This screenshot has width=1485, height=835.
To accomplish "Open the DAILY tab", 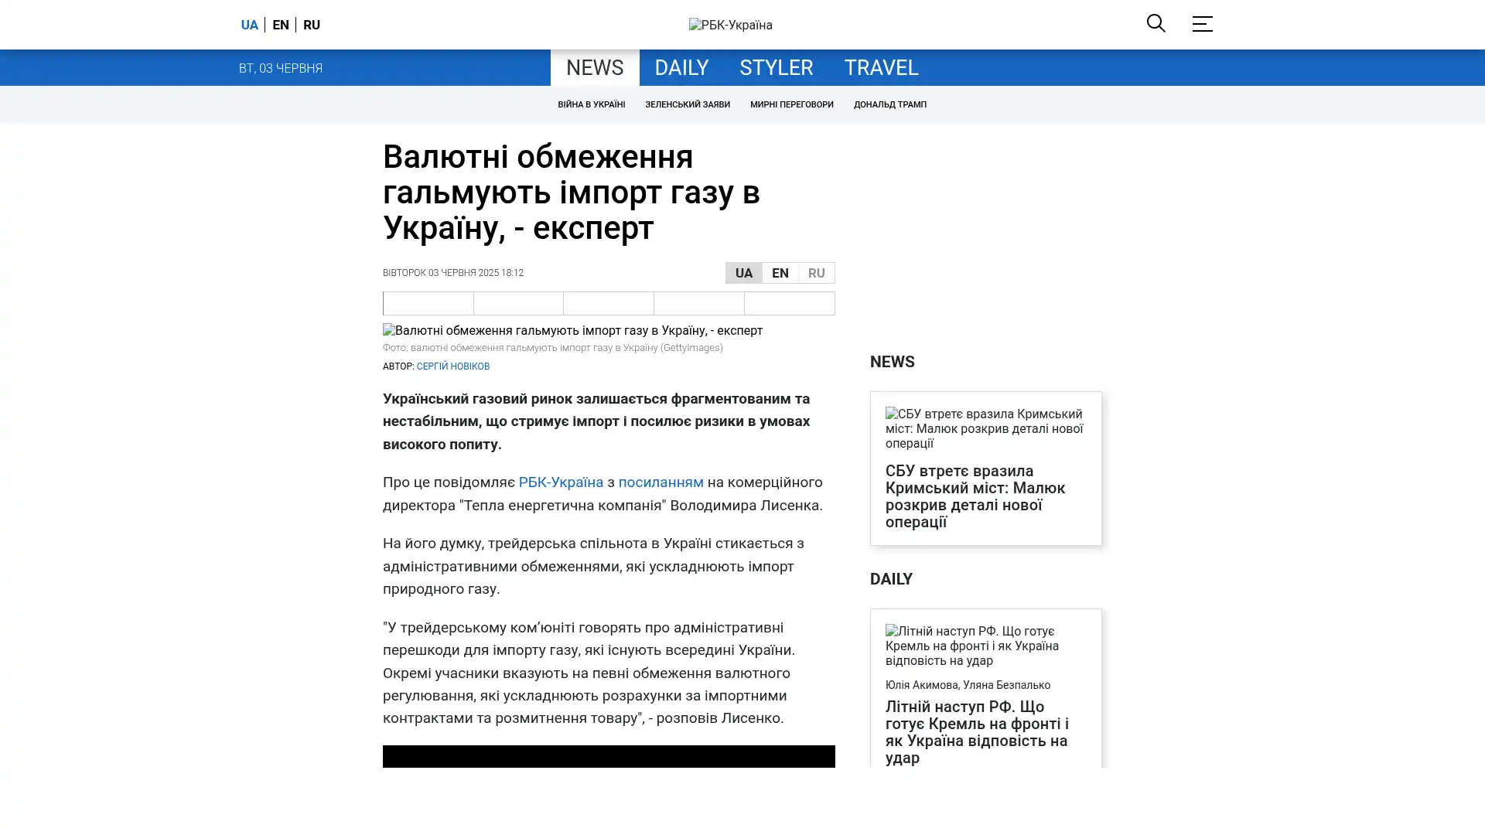I will pyautogui.click(x=681, y=67).
